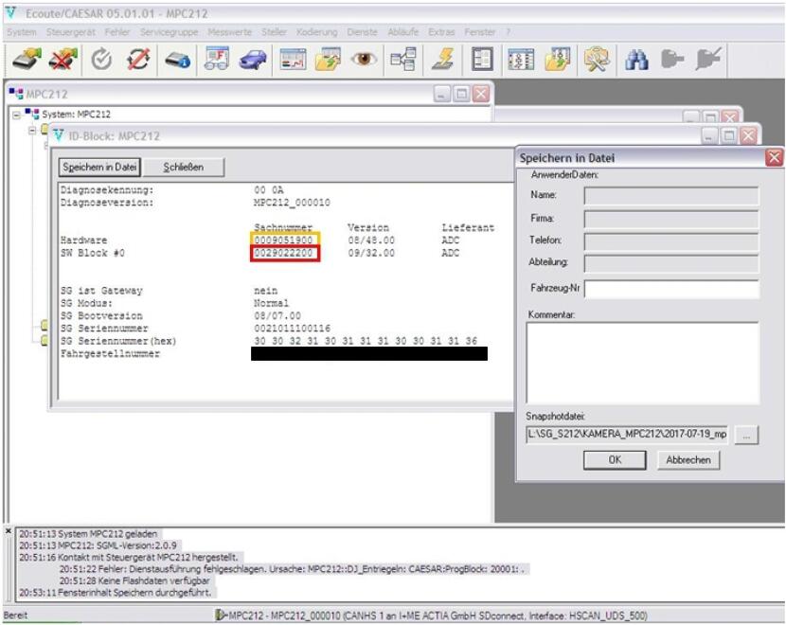Click the blue binoculars search icon
The width and height of the screenshot is (786, 625).
(636, 60)
